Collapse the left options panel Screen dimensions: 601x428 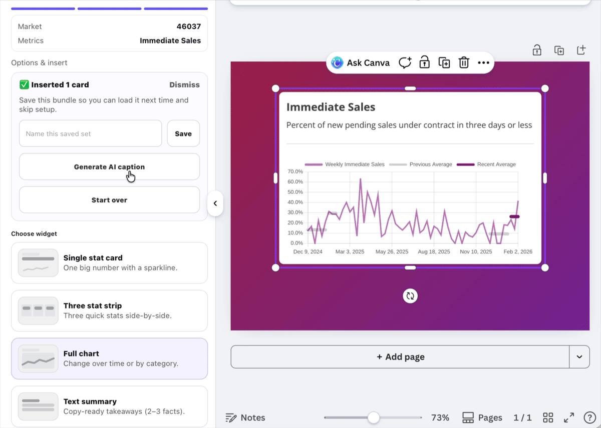pyautogui.click(x=215, y=203)
